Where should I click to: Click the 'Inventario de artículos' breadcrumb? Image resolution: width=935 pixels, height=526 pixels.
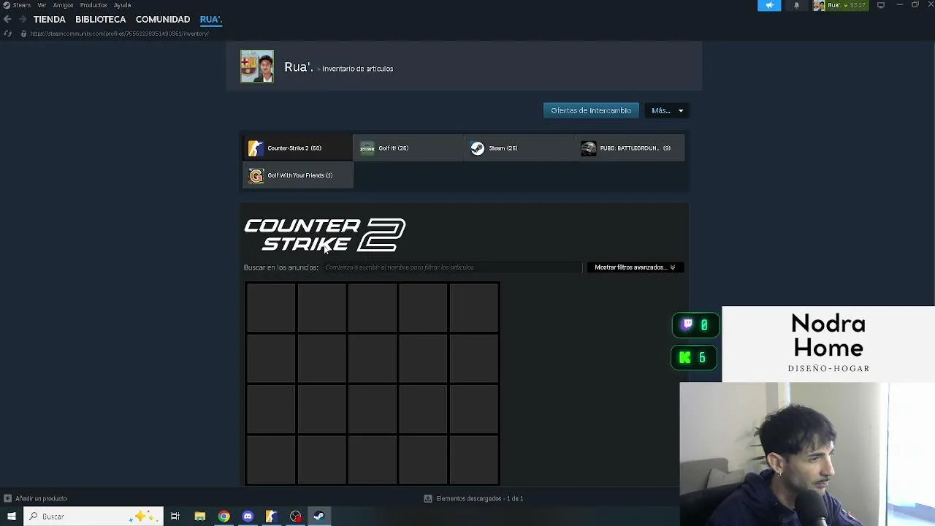(358, 69)
